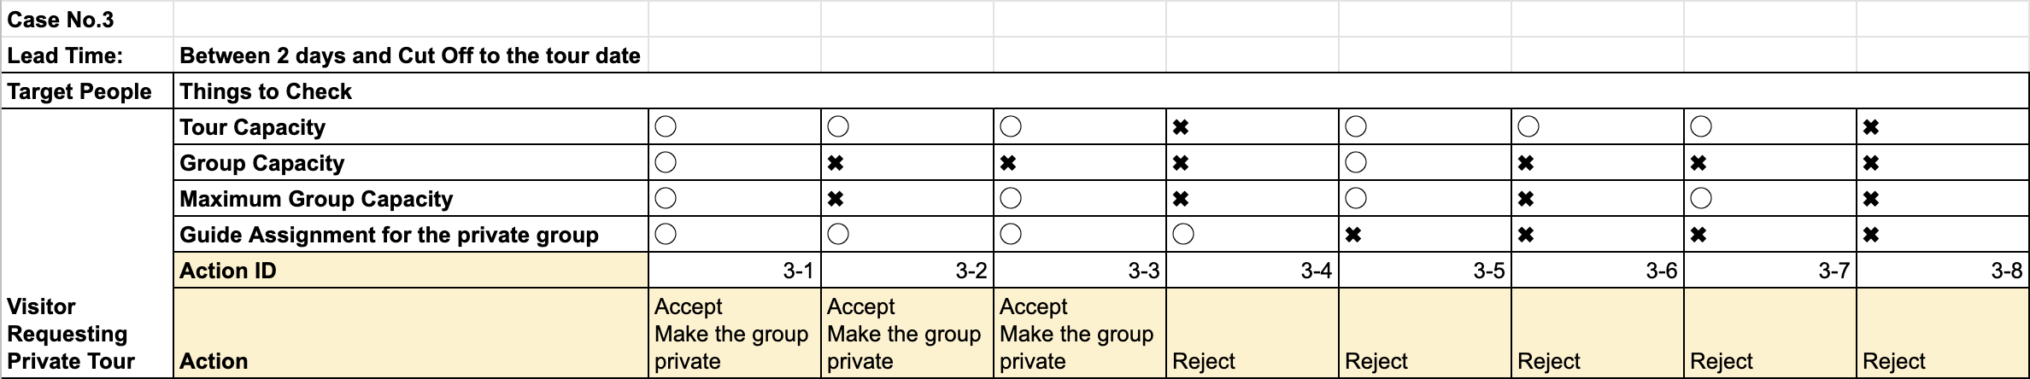The width and height of the screenshot is (2030, 379).
Task: Click the Tour Capacity circle for action 3-1
Action: pyautogui.click(x=666, y=127)
